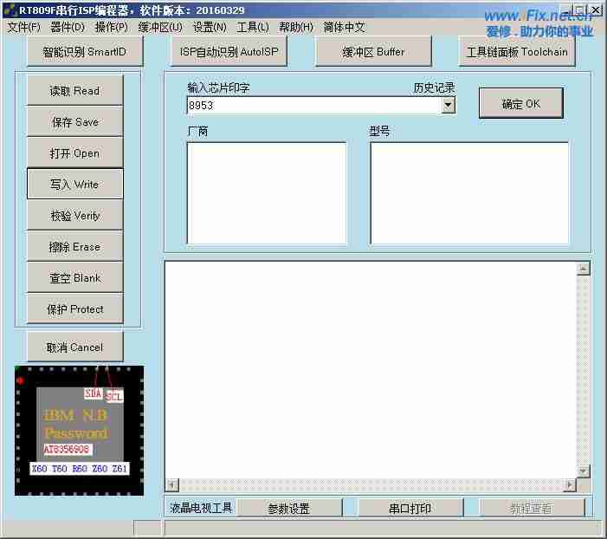This screenshot has height=539, width=607.
Task: Click the IBM N.B Password chip image
Action: coord(79,431)
